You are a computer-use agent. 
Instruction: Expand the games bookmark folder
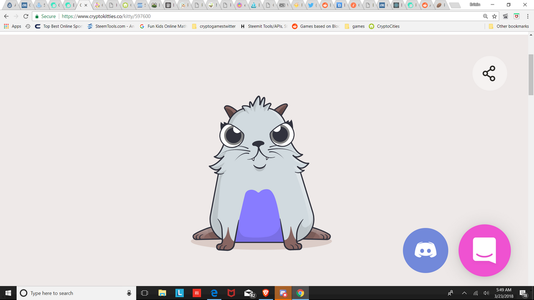point(355,26)
